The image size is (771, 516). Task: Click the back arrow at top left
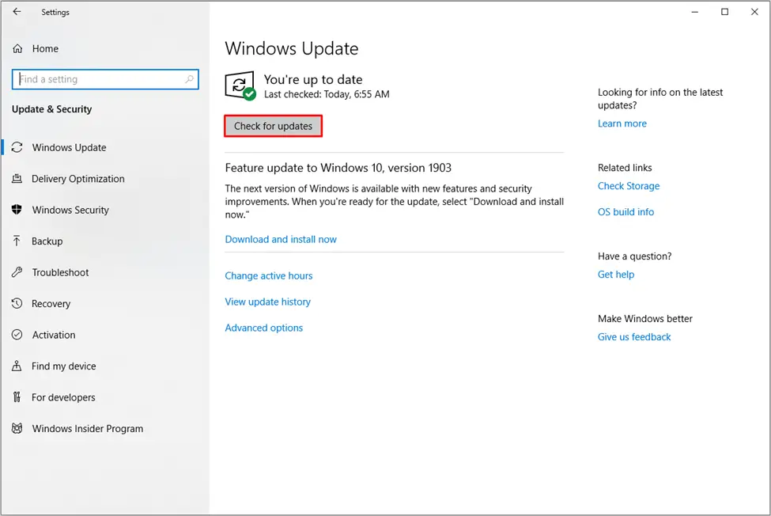point(17,12)
